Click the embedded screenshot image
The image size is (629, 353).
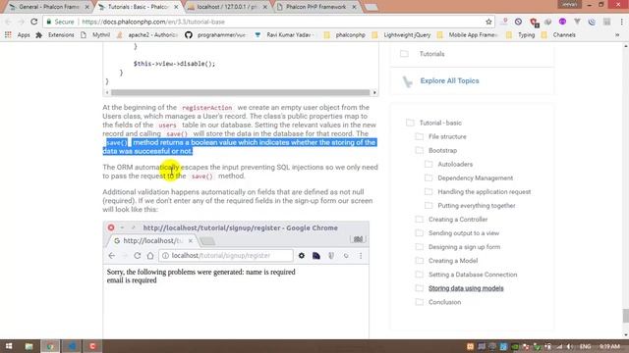point(236,280)
